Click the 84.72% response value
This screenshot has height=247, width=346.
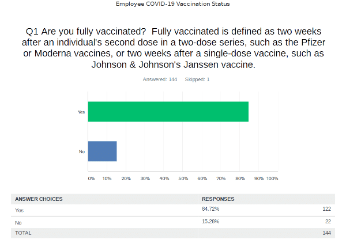(x=210, y=210)
